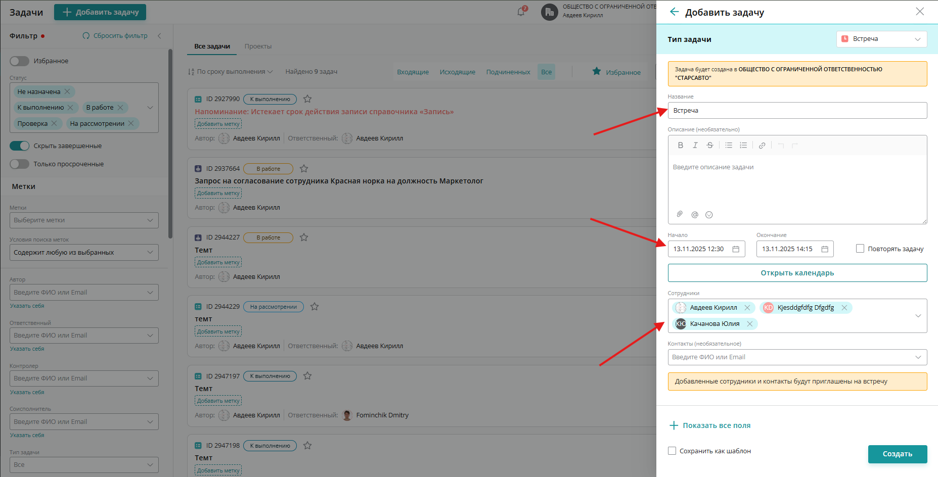
Task: Open the Контакты dropdown field
Action: point(797,357)
